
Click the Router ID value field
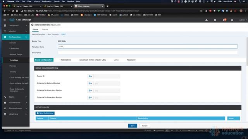coord(107,76)
